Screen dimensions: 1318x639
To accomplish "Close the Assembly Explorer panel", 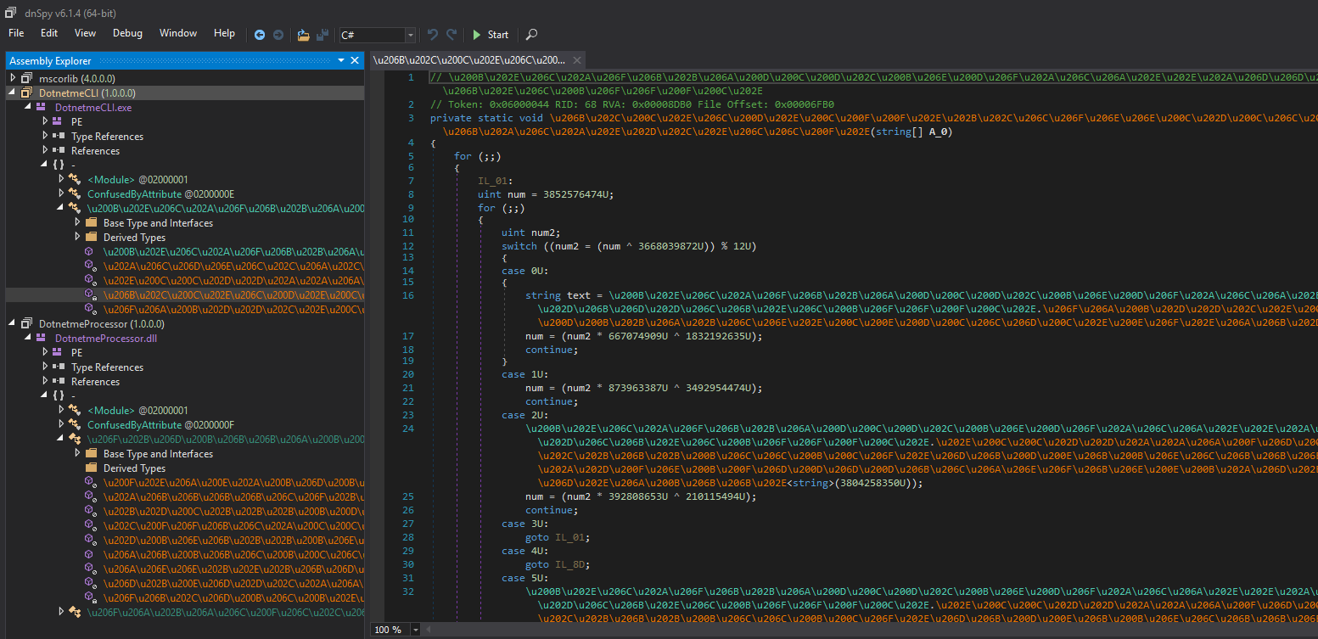I will click(354, 61).
